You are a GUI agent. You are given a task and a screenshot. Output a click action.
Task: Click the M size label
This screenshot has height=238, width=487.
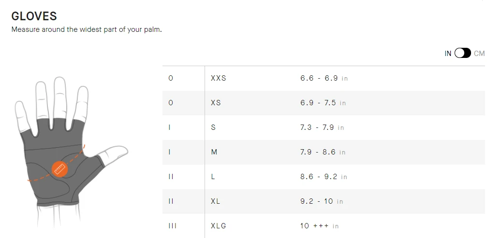point(214,152)
